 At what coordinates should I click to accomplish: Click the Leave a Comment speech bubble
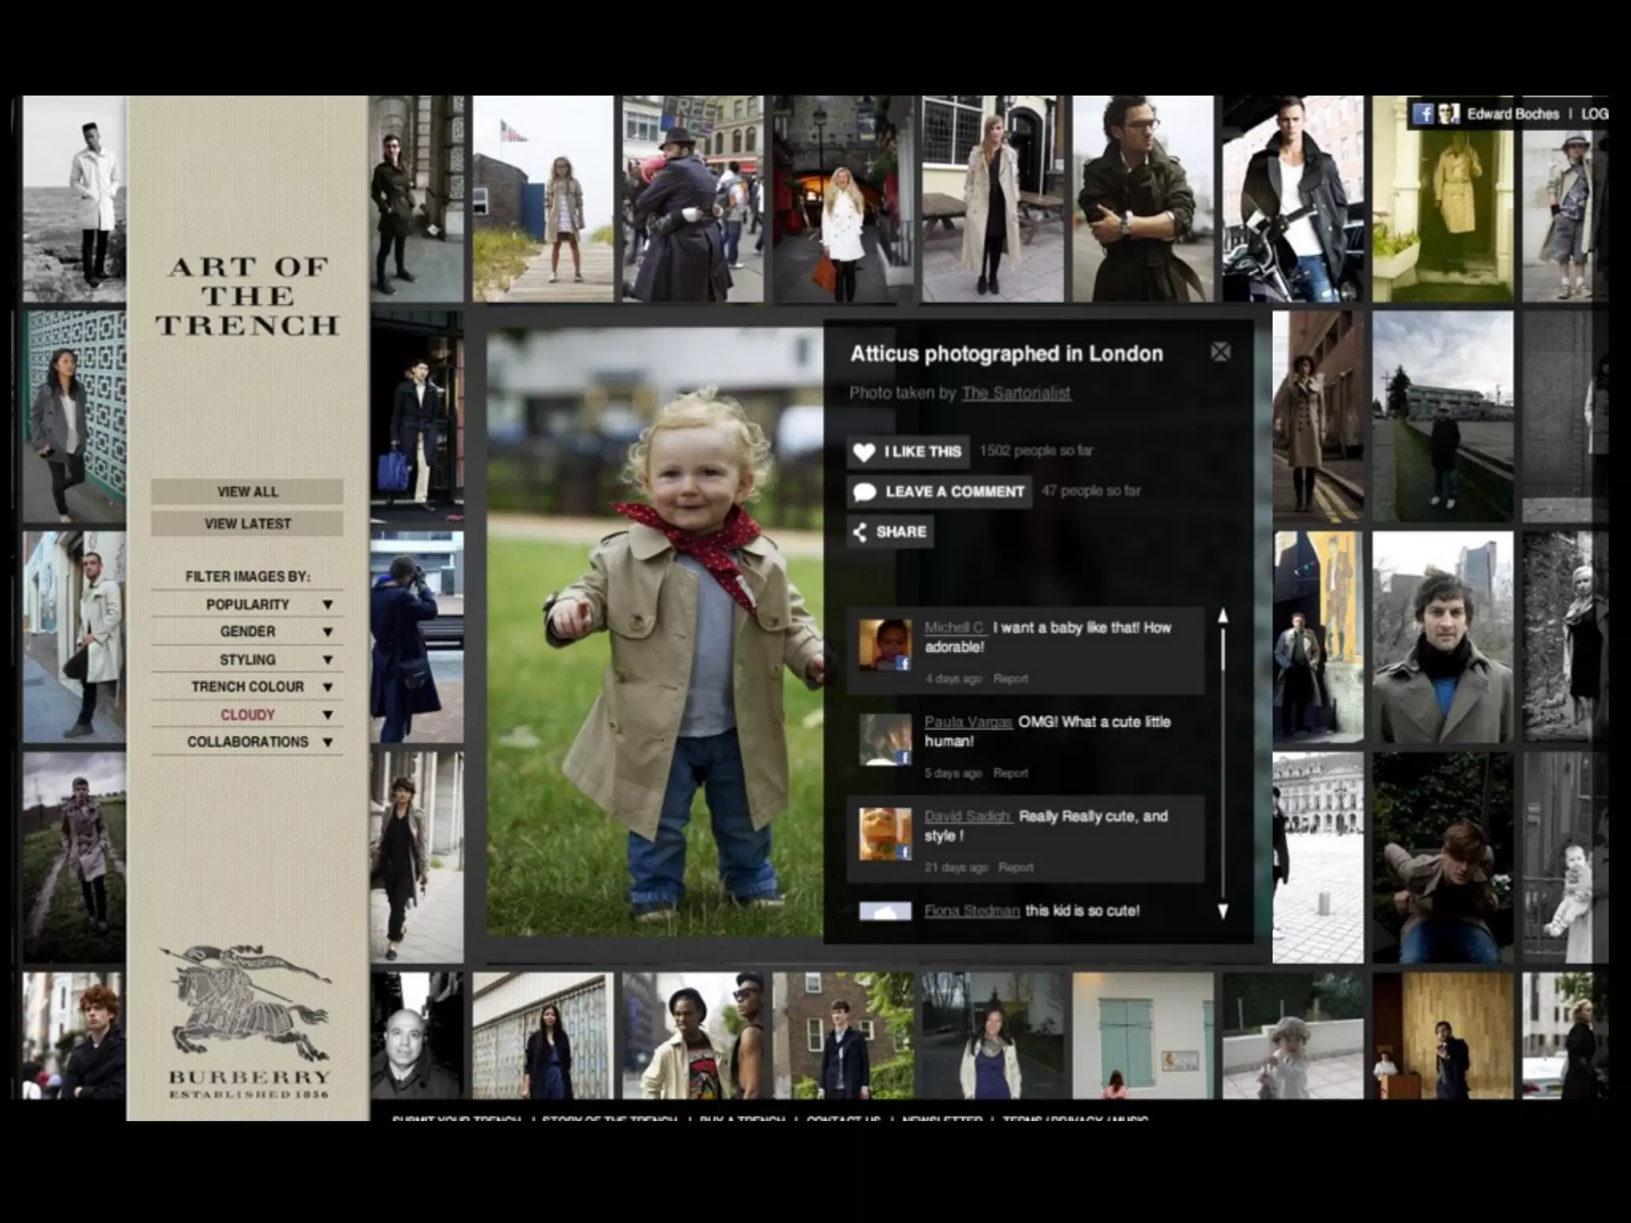pos(864,492)
